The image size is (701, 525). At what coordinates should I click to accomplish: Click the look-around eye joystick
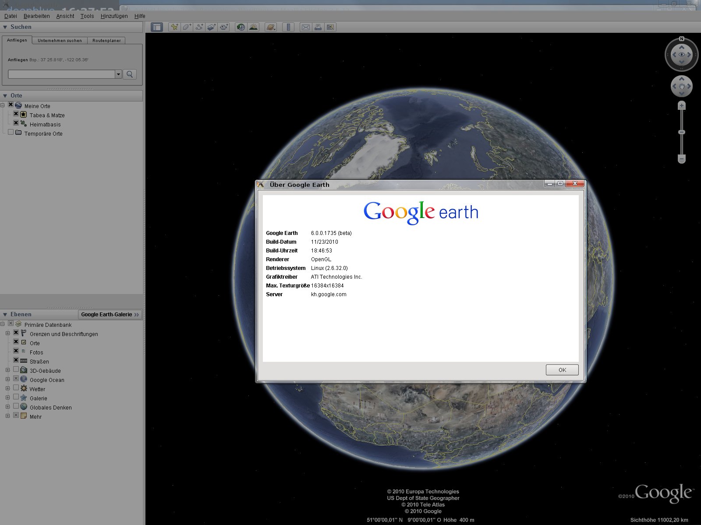coord(682,55)
